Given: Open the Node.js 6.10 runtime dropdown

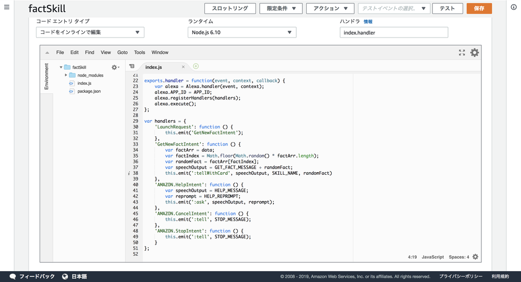Looking at the screenshot, I should [242, 32].
